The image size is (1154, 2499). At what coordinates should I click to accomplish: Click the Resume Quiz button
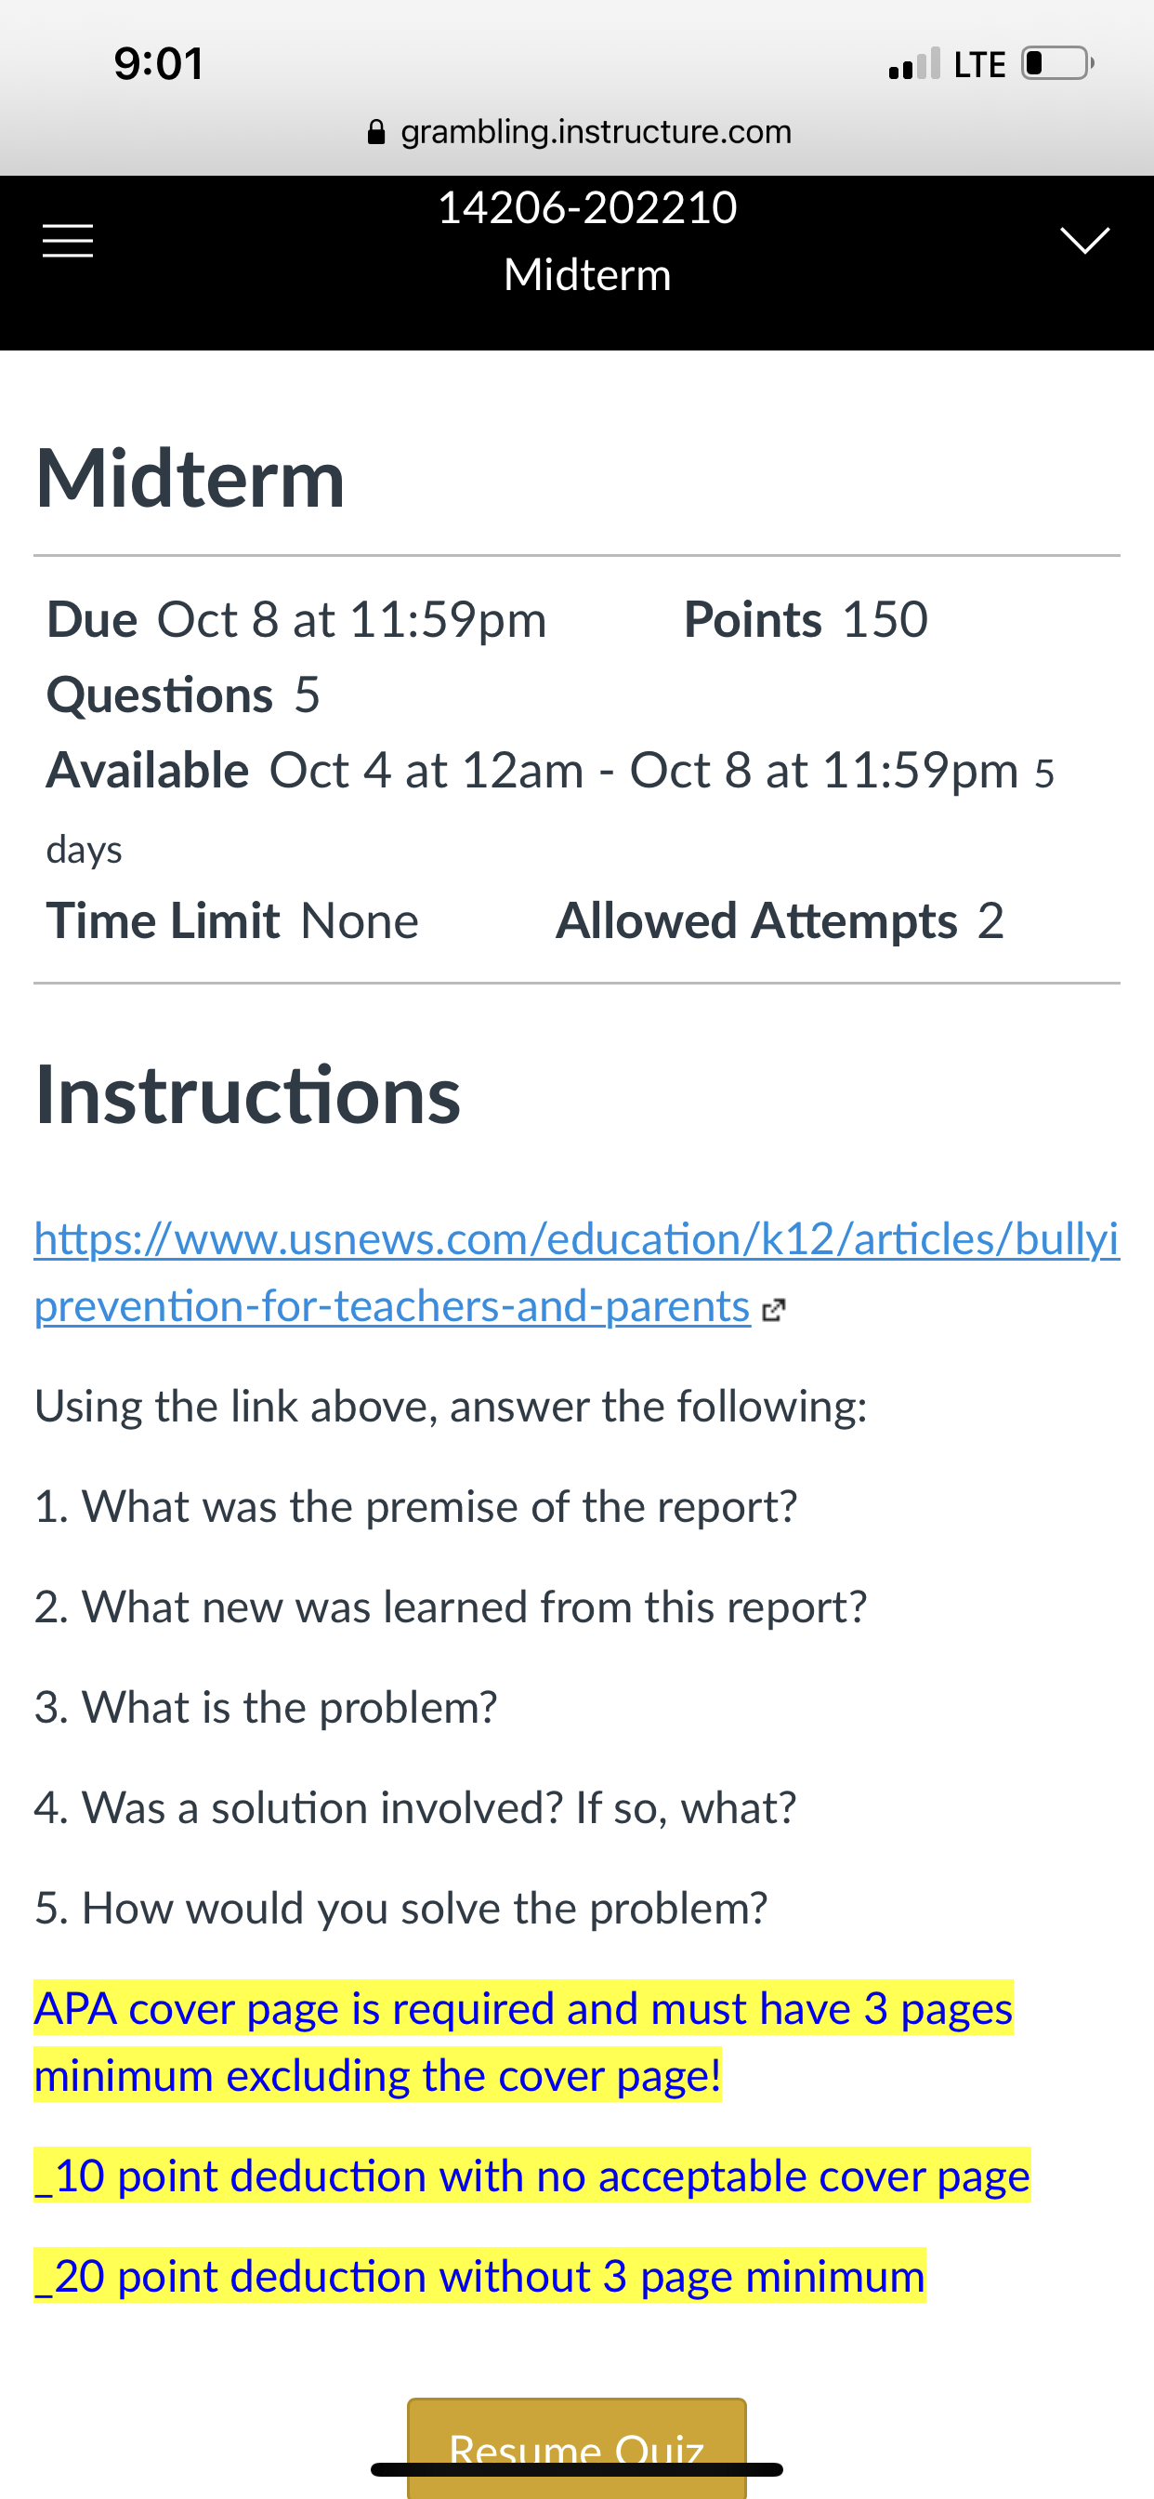577,2448
